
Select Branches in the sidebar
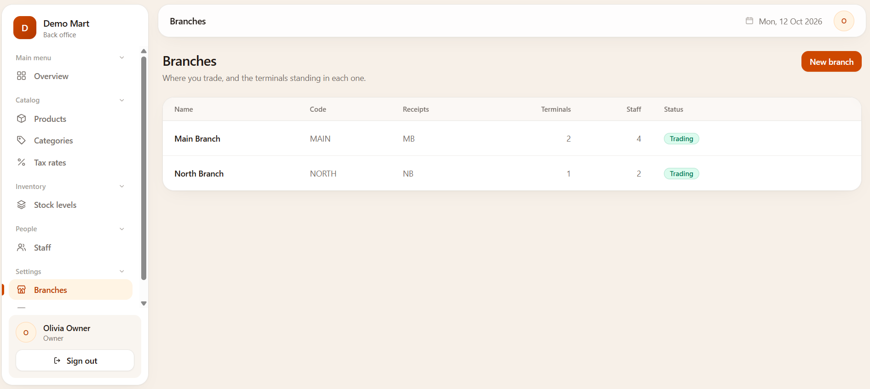70,290
